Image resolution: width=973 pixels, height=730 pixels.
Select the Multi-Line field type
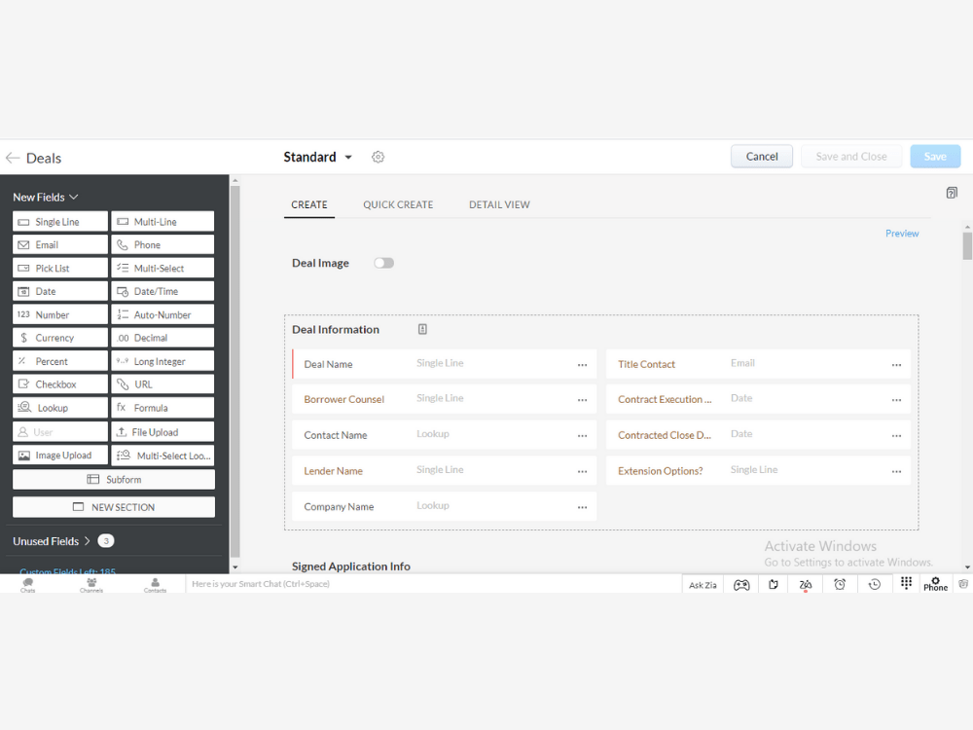[x=162, y=222]
